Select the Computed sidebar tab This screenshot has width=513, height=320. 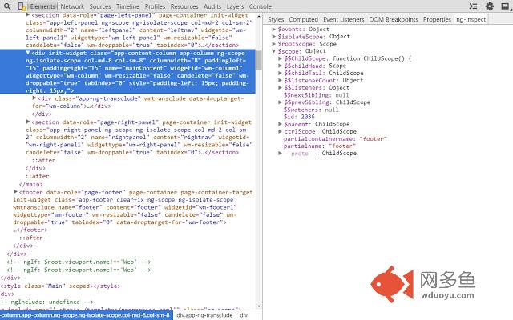coord(303,19)
